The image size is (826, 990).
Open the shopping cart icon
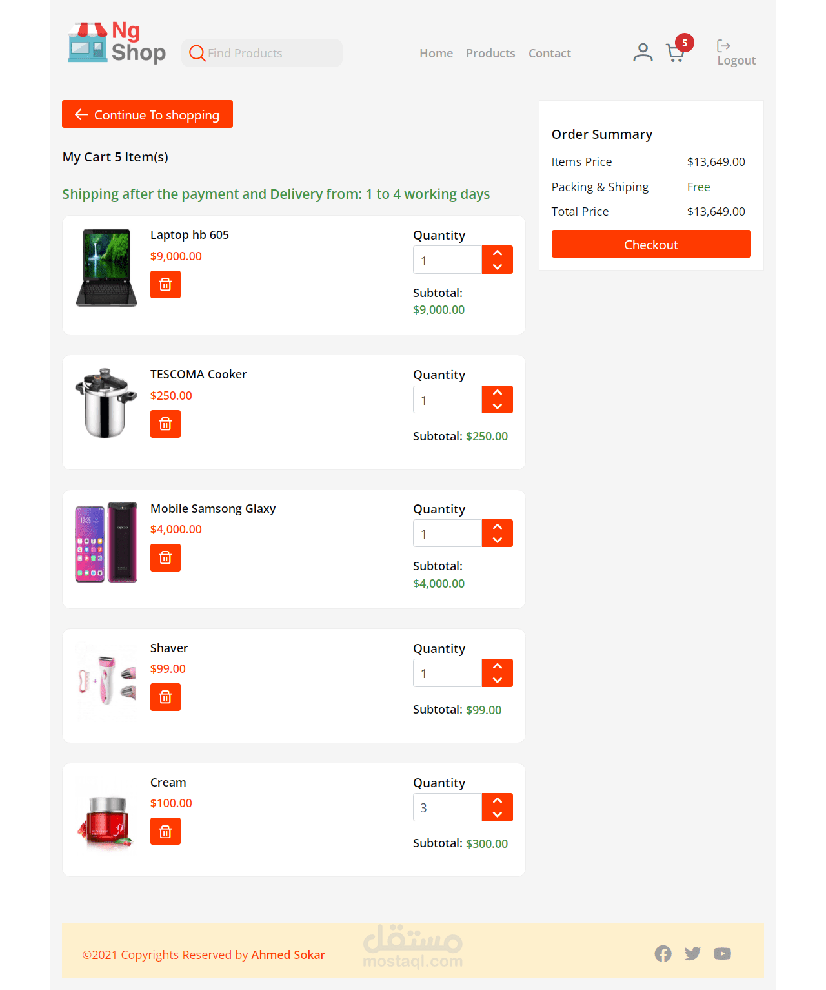coord(675,53)
